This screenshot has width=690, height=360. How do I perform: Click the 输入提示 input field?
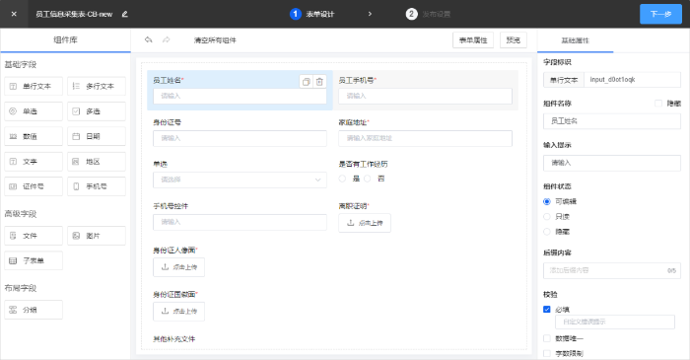[612, 163]
